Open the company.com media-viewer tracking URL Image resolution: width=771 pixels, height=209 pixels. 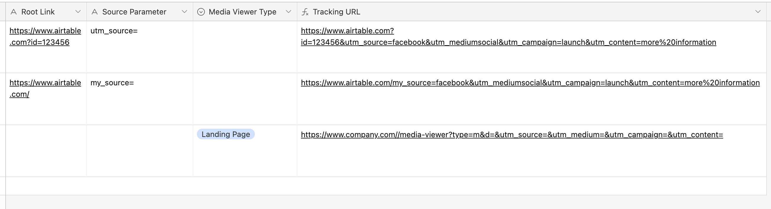pyautogui.click(x=512, y=135)
